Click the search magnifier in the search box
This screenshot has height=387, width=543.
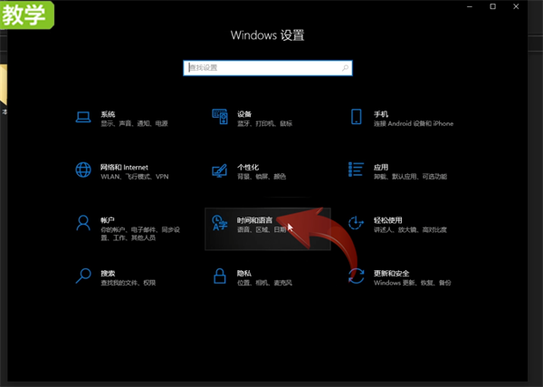point(345,68)
